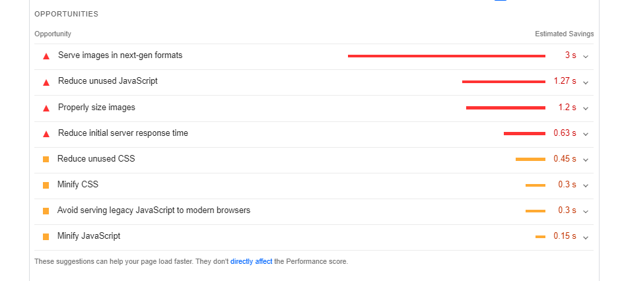Image resolution: width=622 pixels, height=281 pixels.
Task: Expand Reduce unused JavaScript chevron
Action: pos(586,82)
